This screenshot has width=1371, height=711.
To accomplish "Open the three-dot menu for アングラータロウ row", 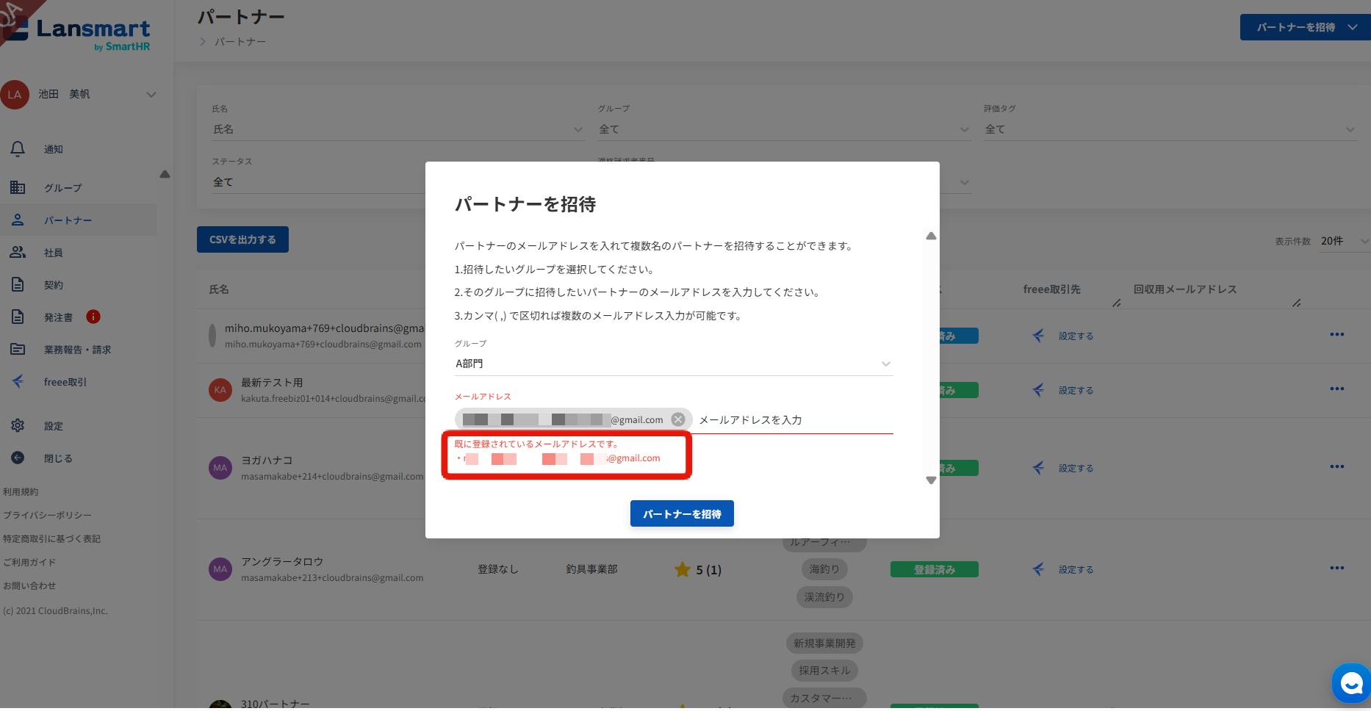I will [x=1337, y=568].
